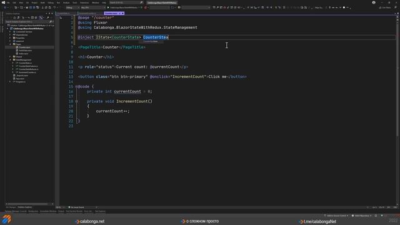
Task: Select CounterStateReducer.cs file
Action: [28, 69]
